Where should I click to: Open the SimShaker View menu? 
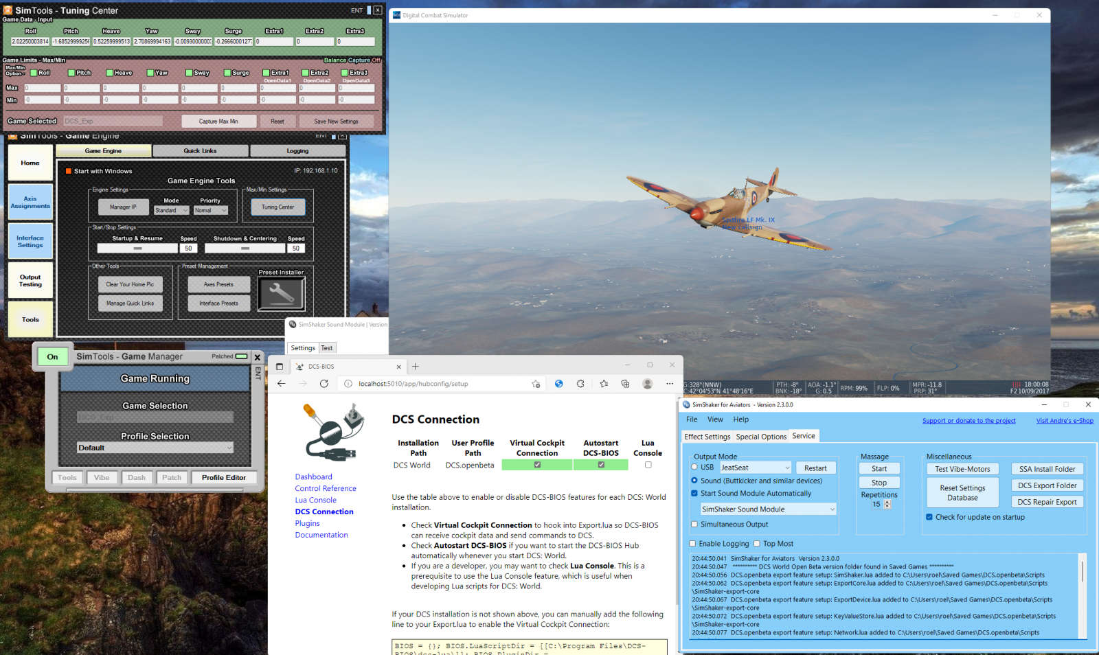715,420
